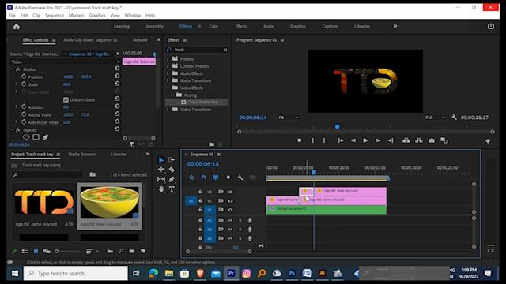Toggle V1 track output eye
The height and width of the screenshot is (284, 506).
(x=230, y=210)
